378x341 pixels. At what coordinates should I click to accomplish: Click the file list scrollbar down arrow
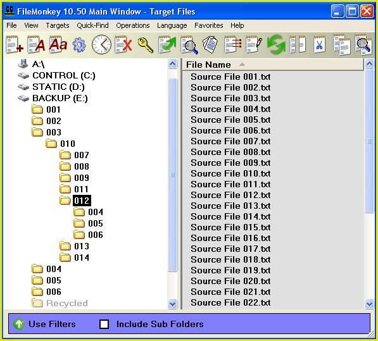tap(369, 304)
